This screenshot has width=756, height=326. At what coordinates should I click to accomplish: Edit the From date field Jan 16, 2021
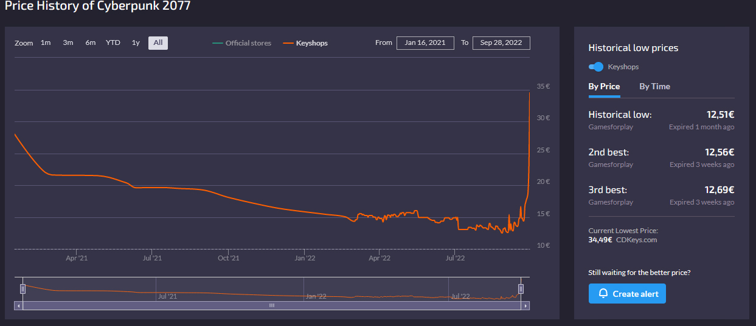(x=425, y=42)
